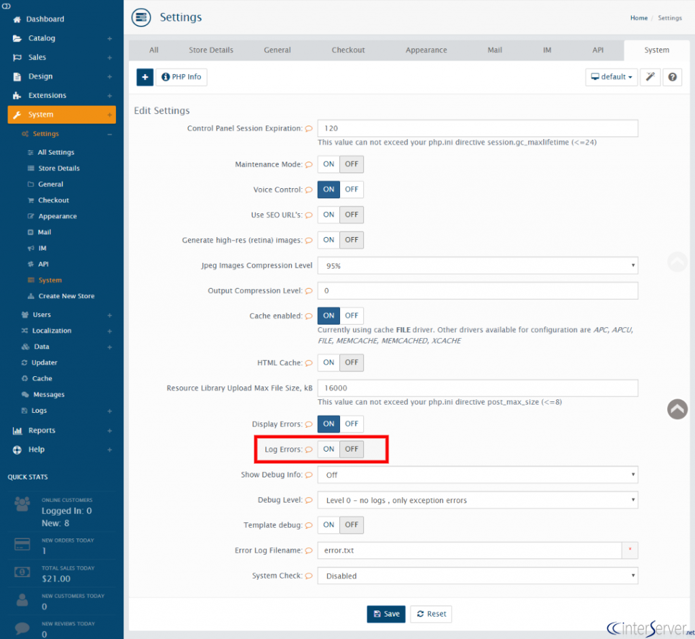Open the PHP Info button

coord(181,77)
